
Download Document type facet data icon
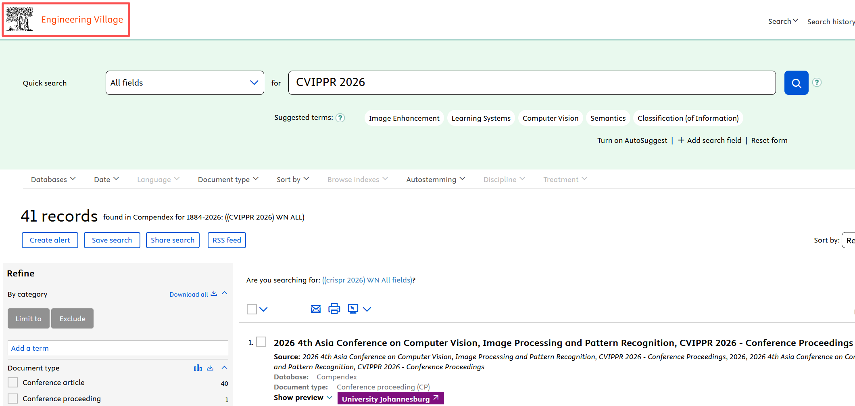click(x=210, y=368)
